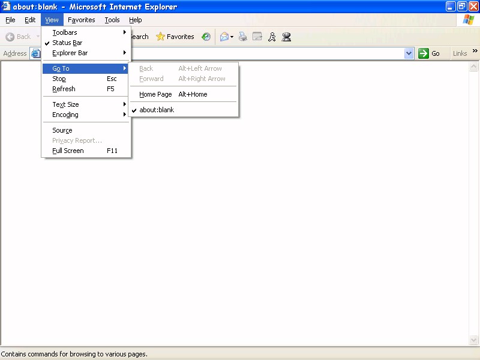This screenshot has height=360, width=480.
Task: Expand the Explorer Bar submenu
Action: tap(86, 53)
